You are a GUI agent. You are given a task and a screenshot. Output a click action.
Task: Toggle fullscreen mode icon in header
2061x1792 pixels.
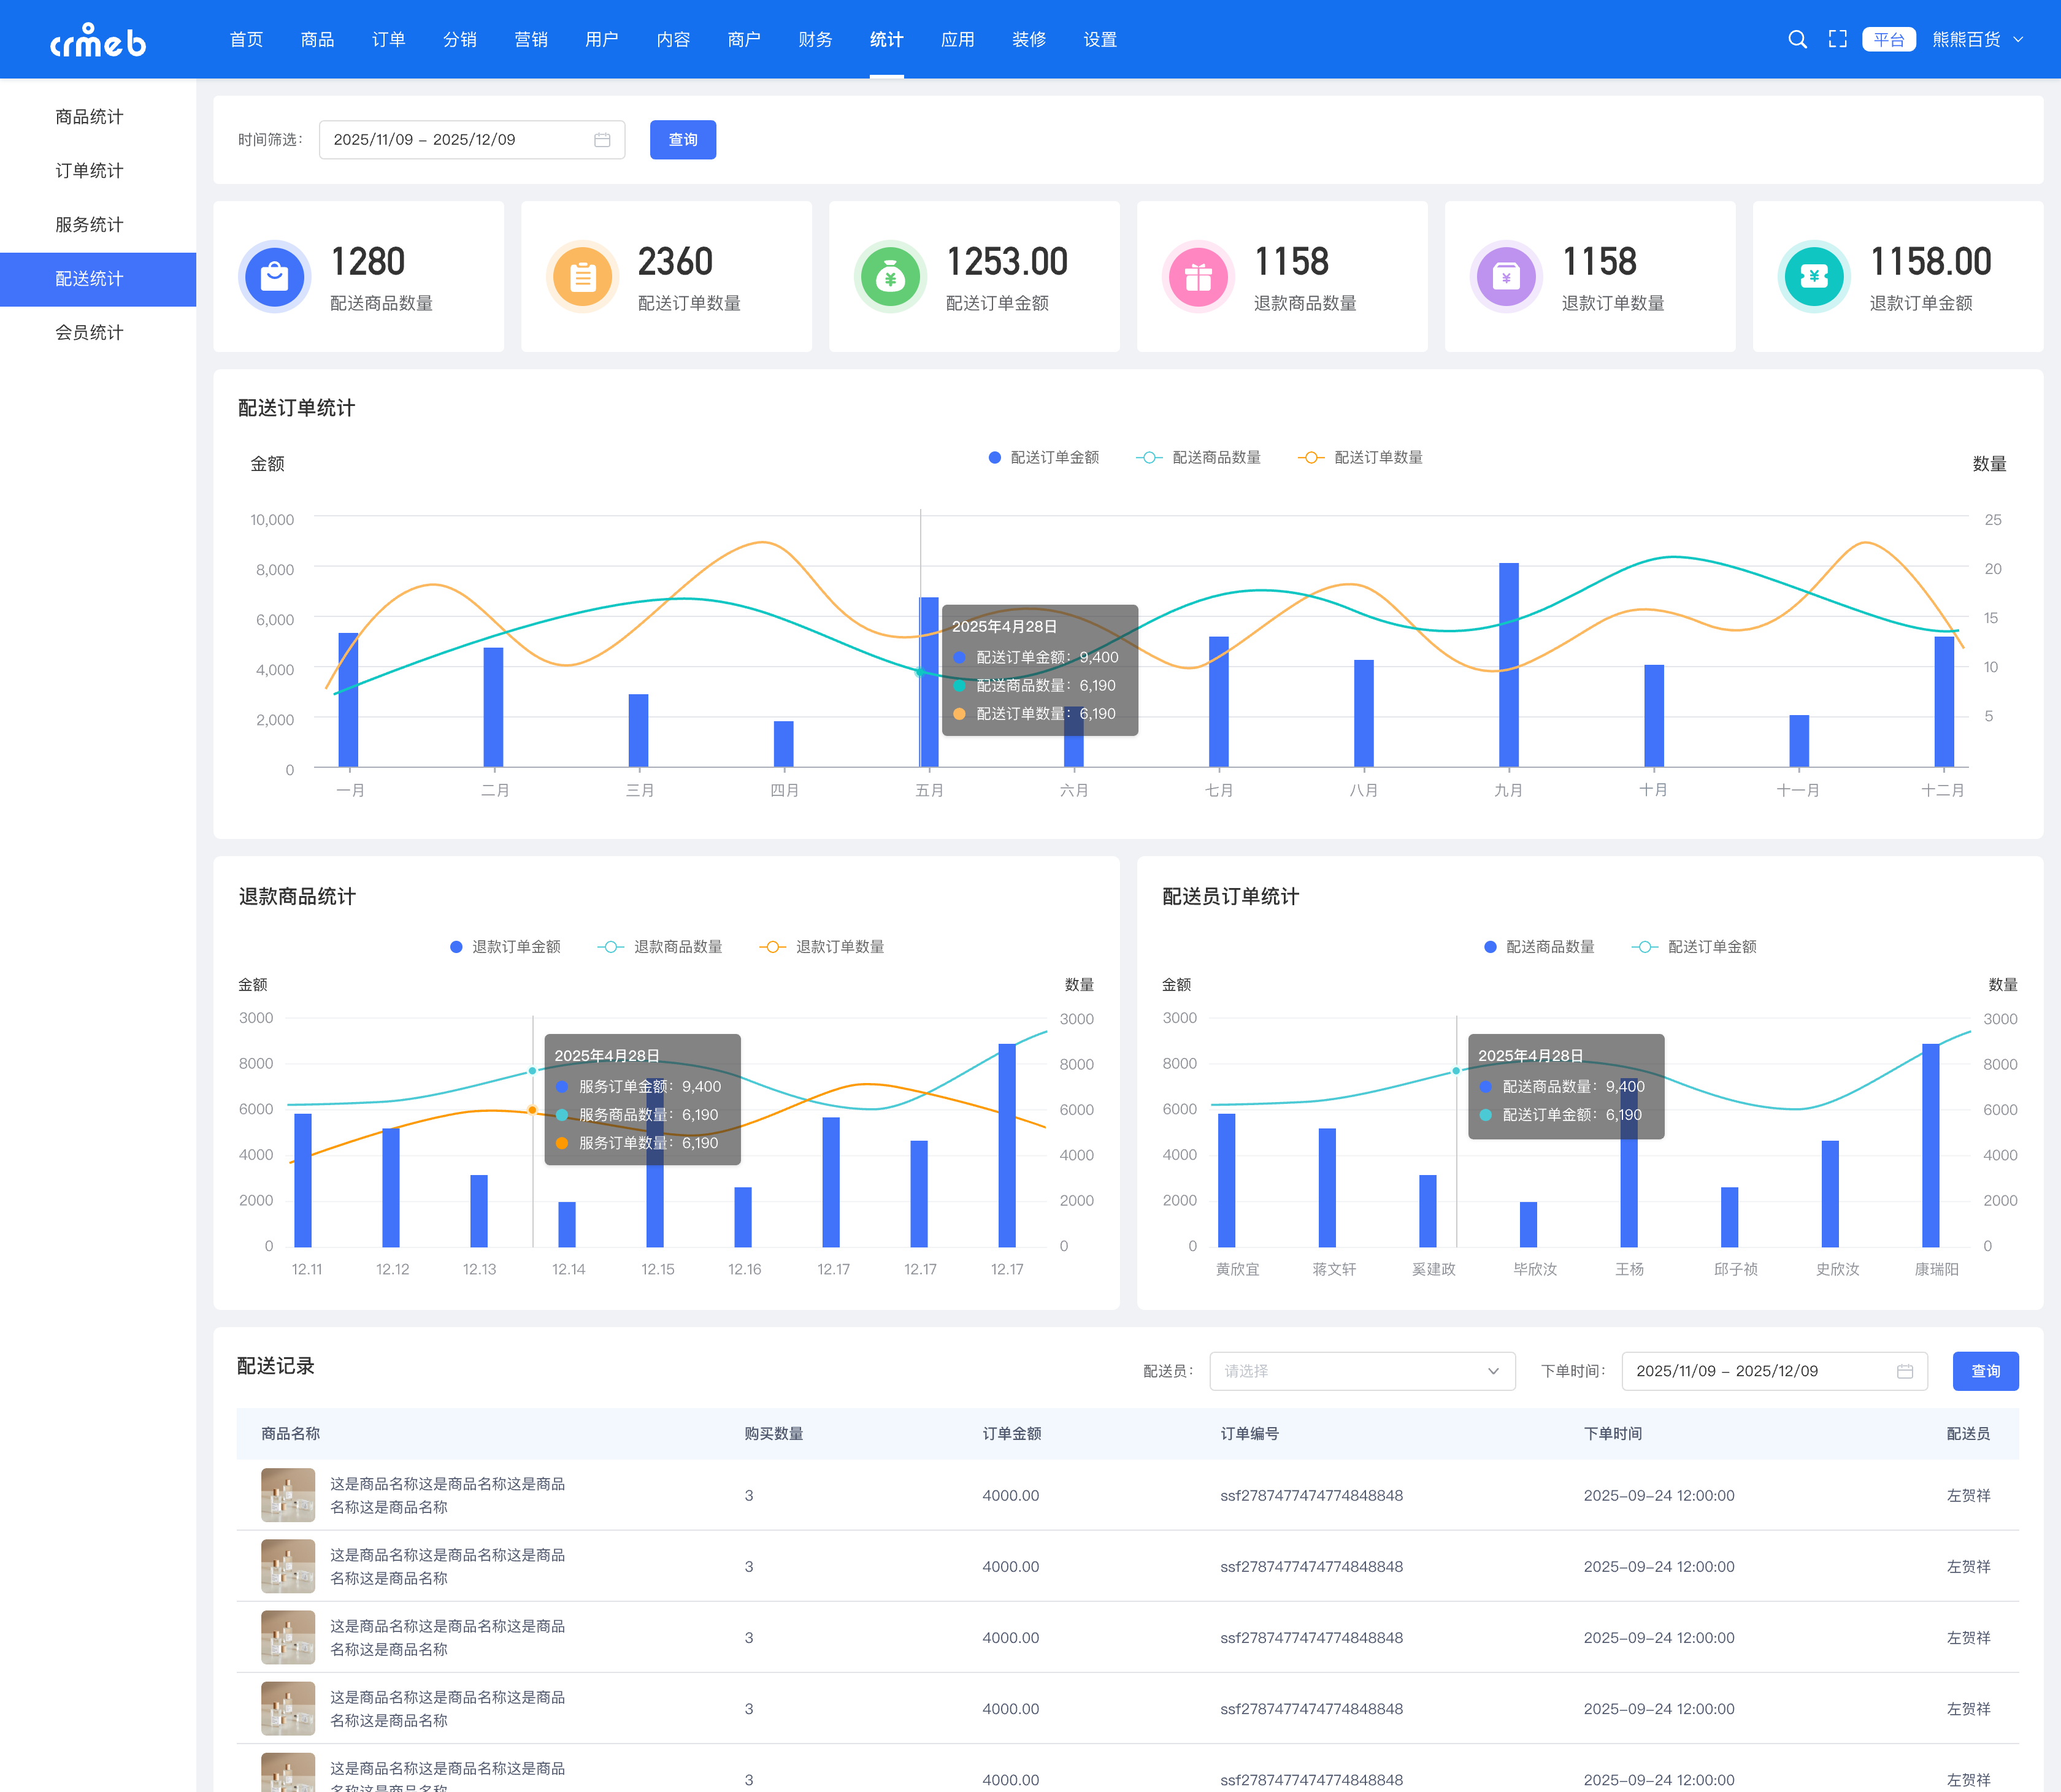(1837, 39)
